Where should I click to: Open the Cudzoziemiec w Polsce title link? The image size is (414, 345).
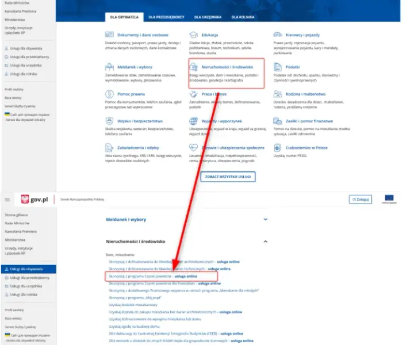click(306, 148)
